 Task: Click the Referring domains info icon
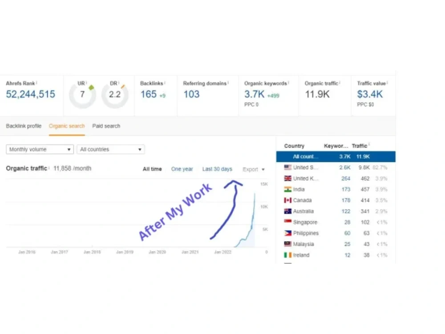pos(228,82)
